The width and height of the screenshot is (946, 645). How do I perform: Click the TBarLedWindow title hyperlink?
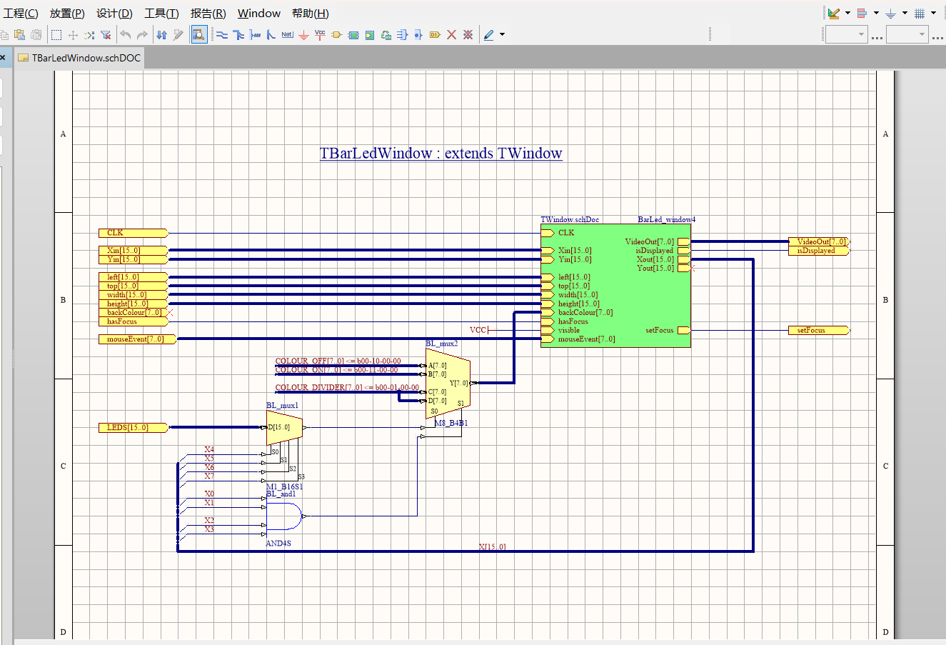441,153
